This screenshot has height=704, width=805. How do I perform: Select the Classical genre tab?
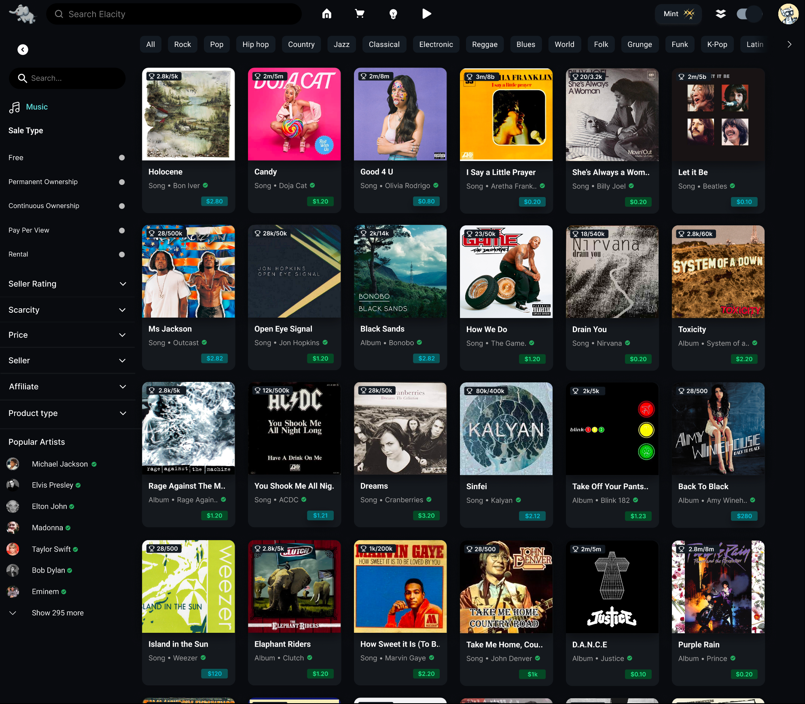pos(384,45)
